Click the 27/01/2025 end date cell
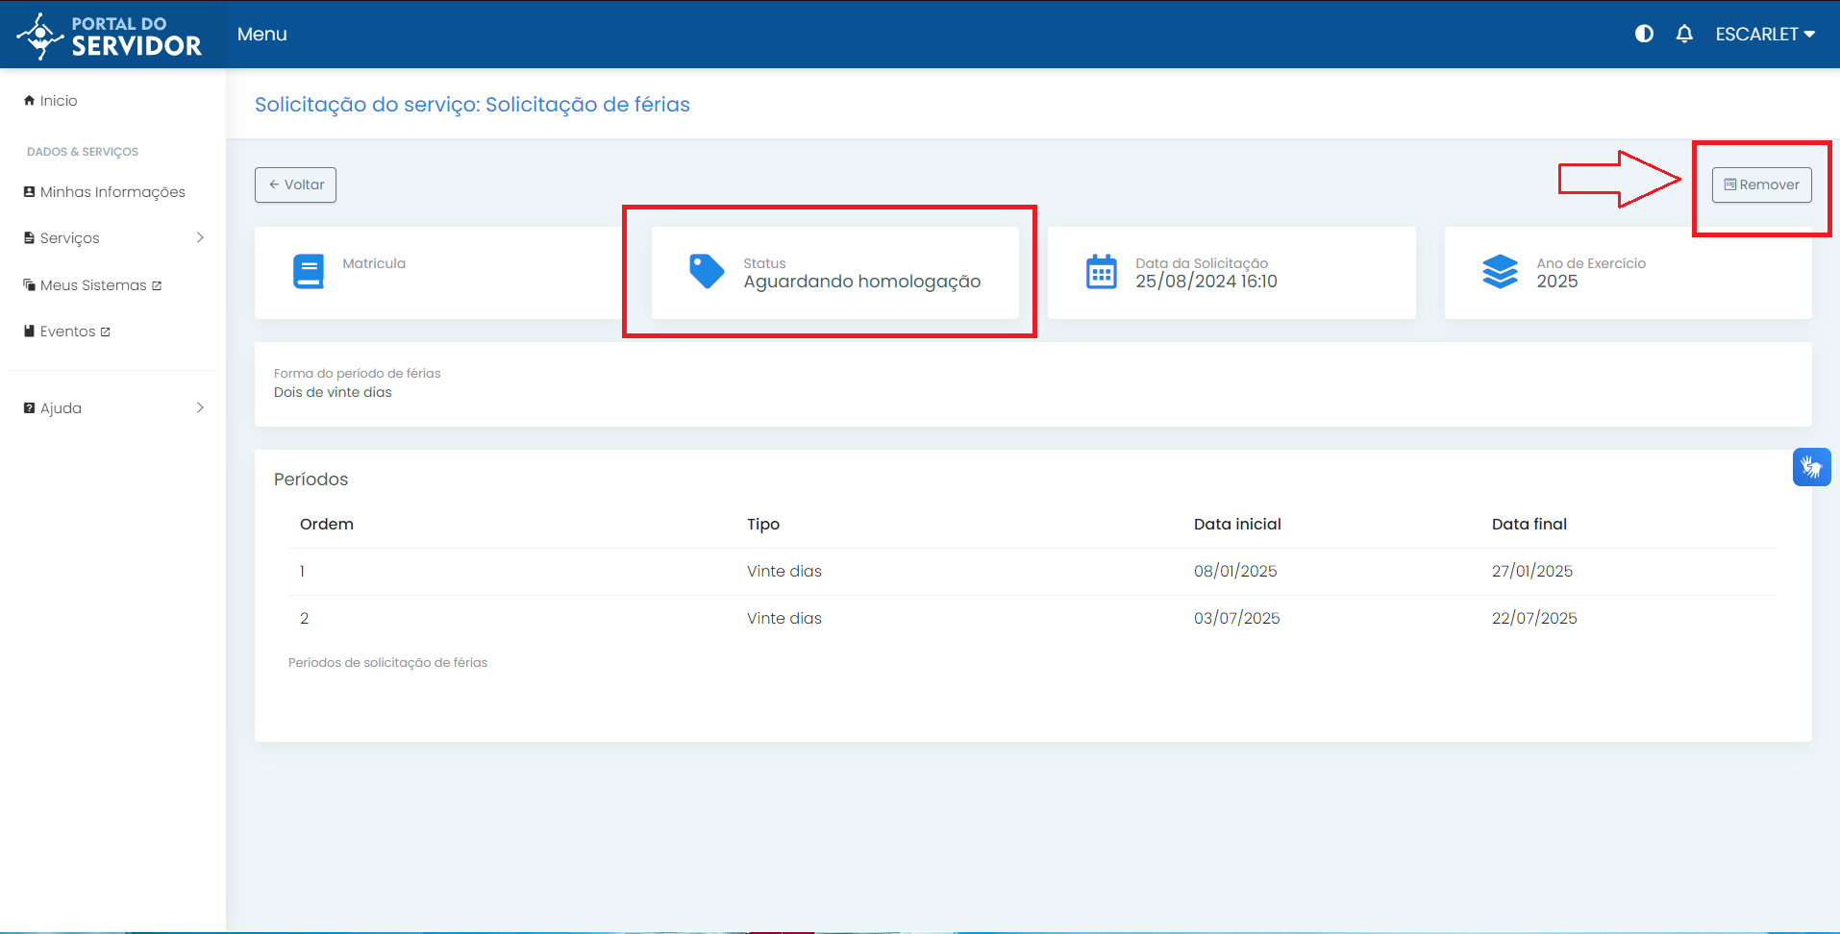Screen dimensions: 1840x934 [x=1532, y=571]
